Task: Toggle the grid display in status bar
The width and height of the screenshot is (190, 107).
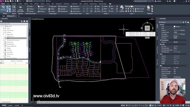Action: coord(127,105)
